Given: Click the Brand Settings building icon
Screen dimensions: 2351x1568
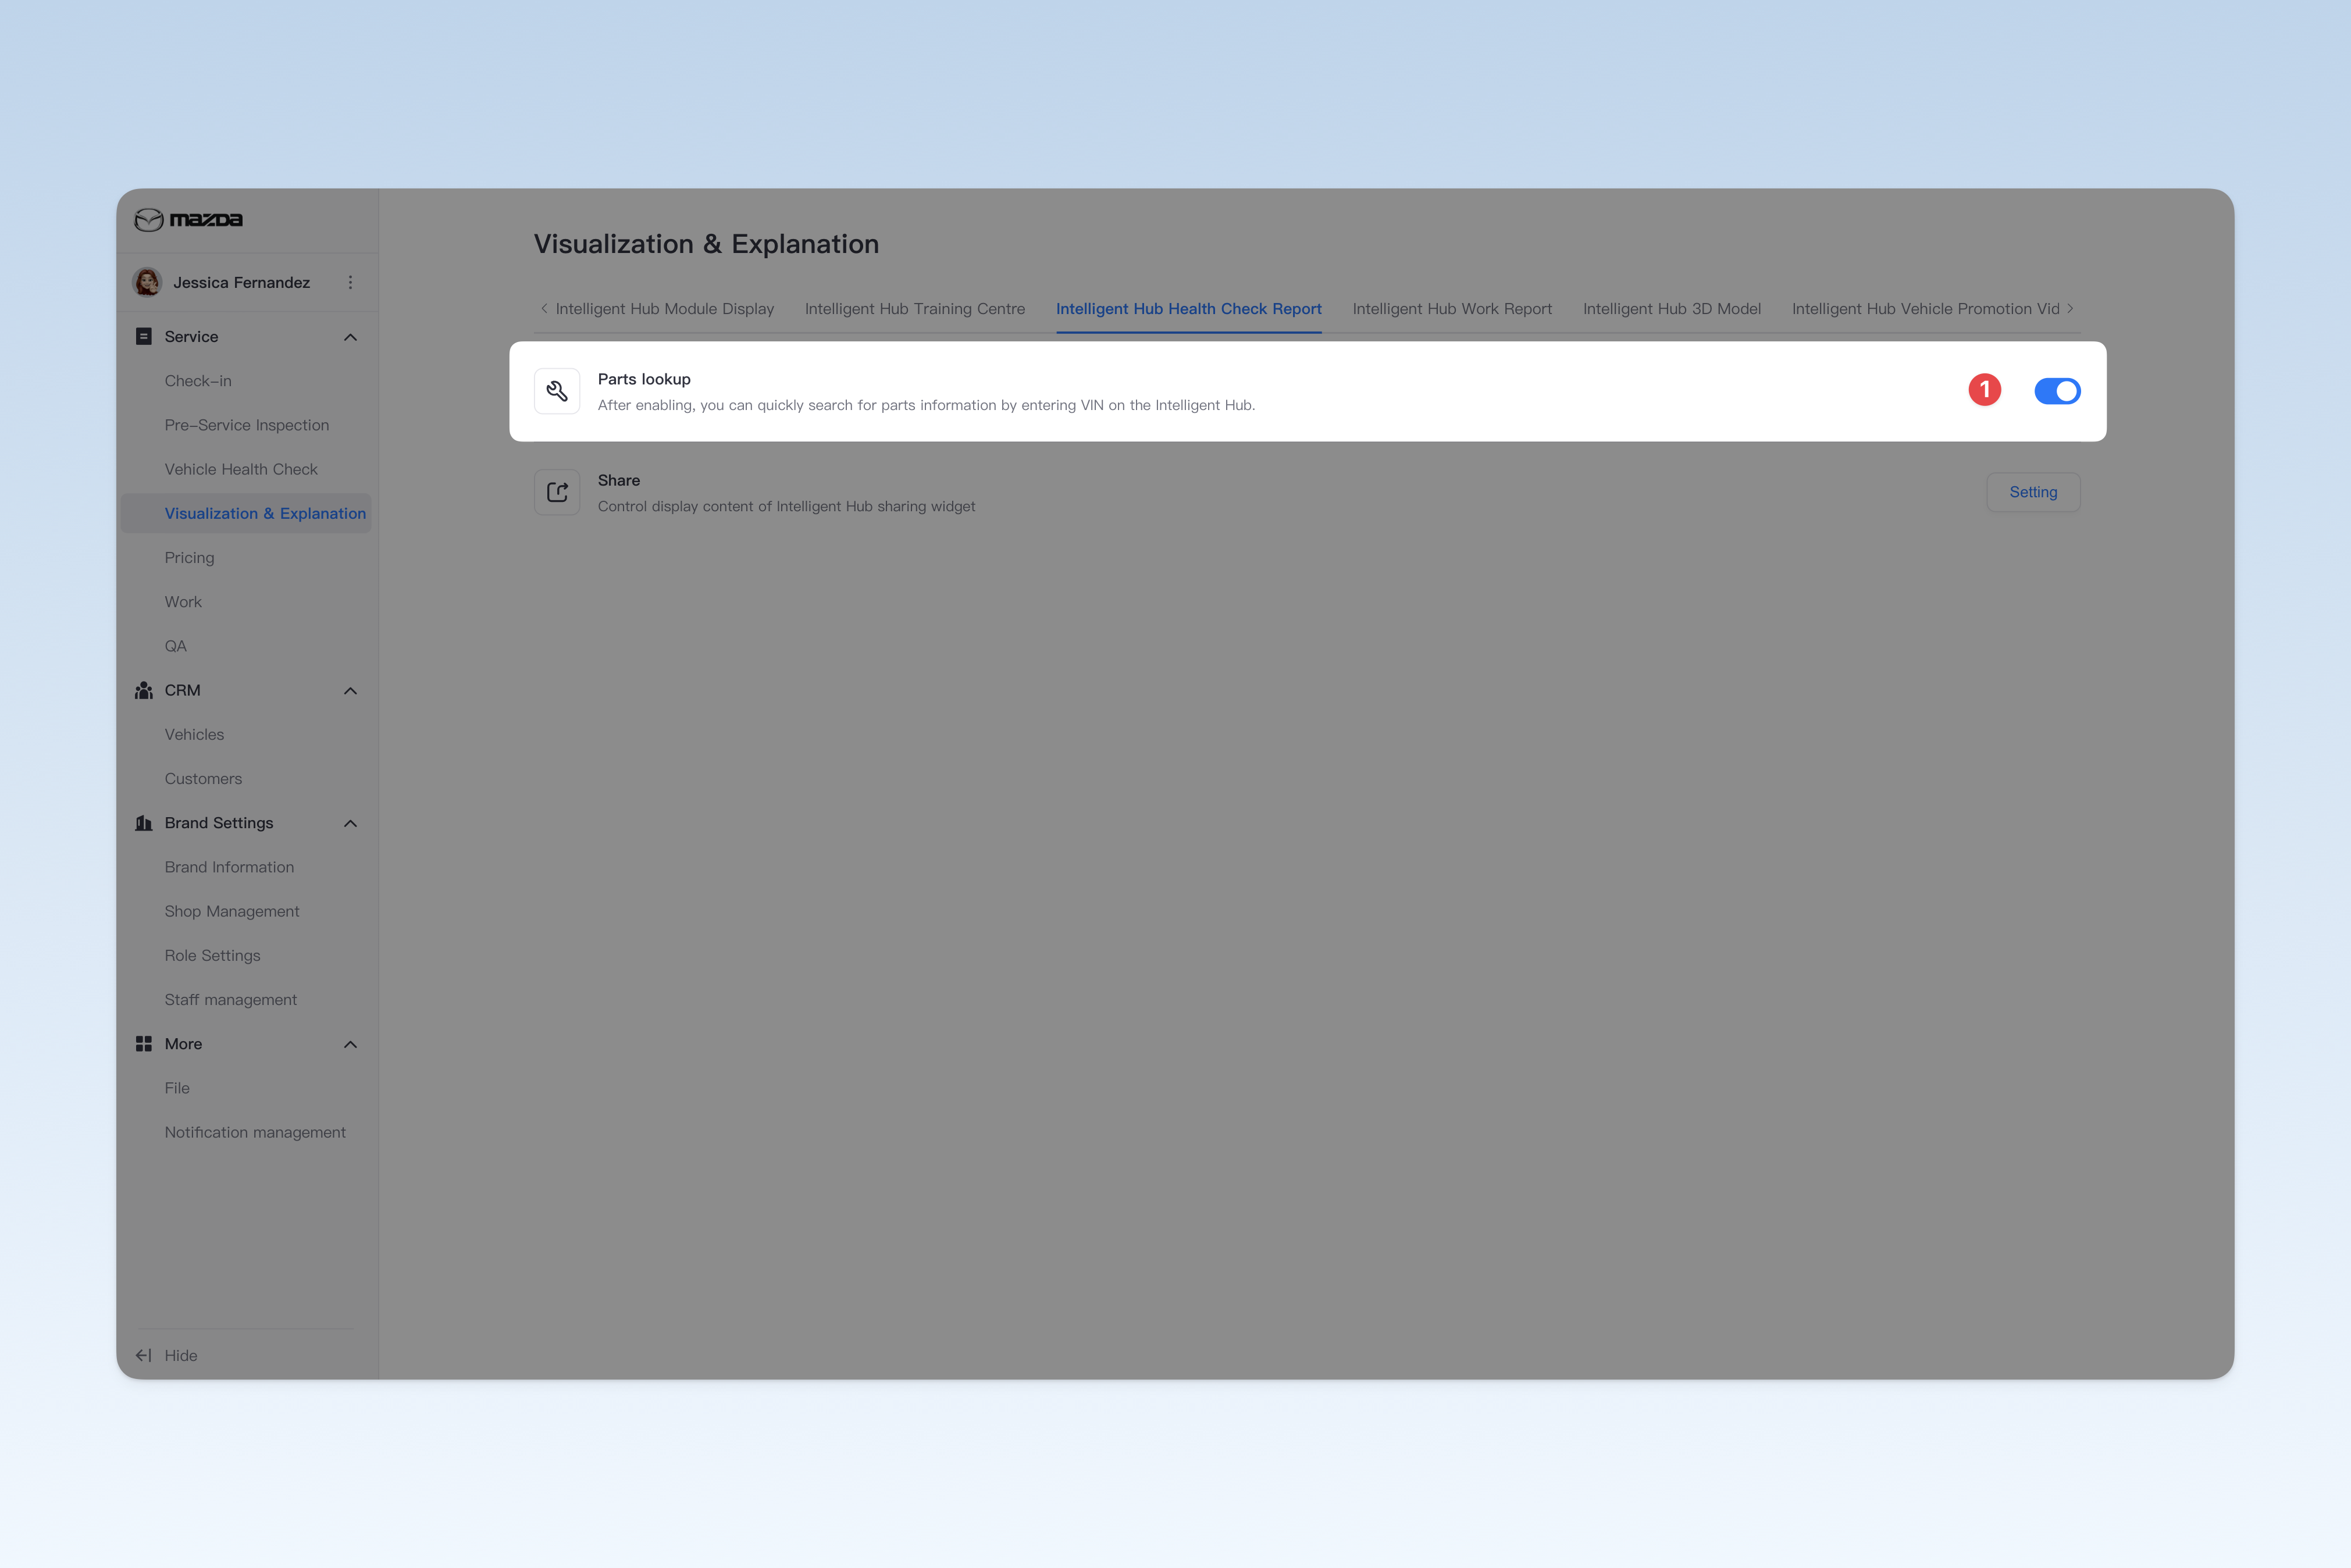Looking at the screenshot, I should 144,823.
